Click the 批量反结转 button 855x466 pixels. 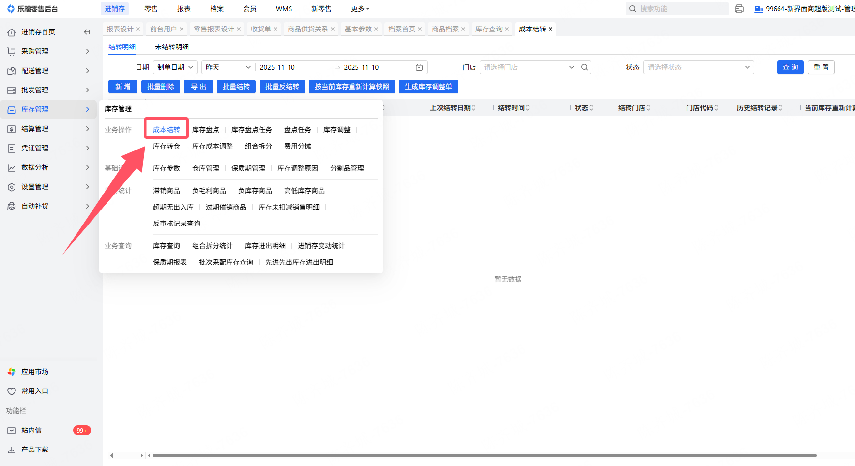tap(282, 87)
